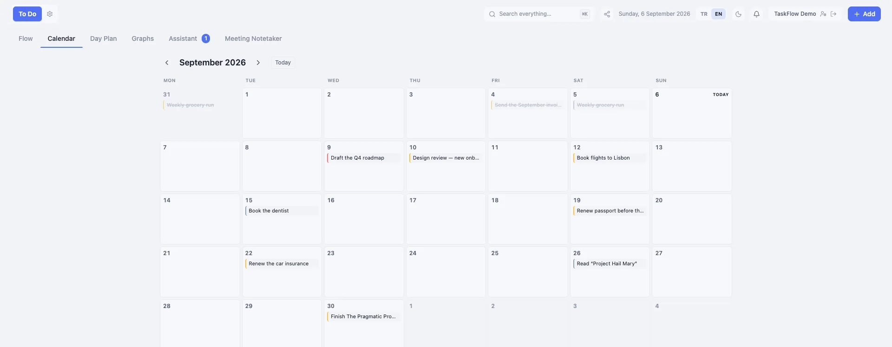Click the logout icon
The image size is (892, 347).
(x=833, y=14)
